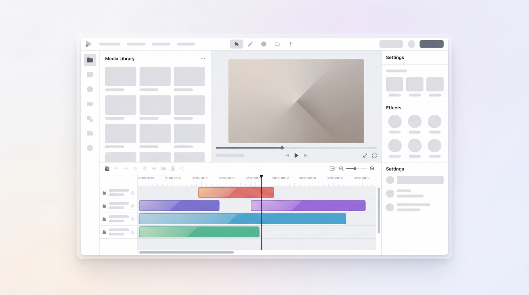Zoom in the timeline

tap(372, 168)
